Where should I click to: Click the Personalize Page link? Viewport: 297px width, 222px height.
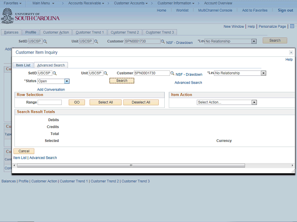tap(272, 26)
